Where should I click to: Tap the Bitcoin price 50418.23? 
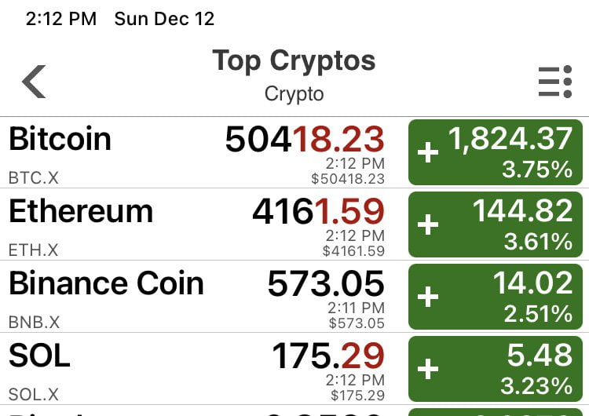pos(305,140)
